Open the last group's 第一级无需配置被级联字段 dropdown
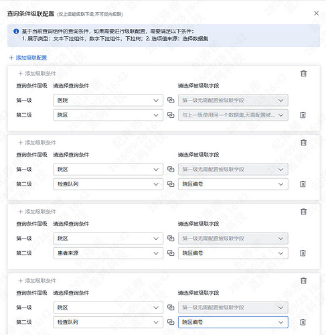The width and height of the screenshot is (326, 335). point(233,308)
